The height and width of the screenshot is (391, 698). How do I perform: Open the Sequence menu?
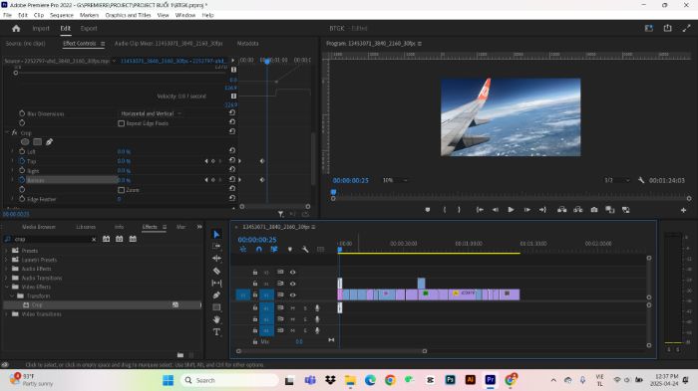pyautogui.click(x=62, y=15)
